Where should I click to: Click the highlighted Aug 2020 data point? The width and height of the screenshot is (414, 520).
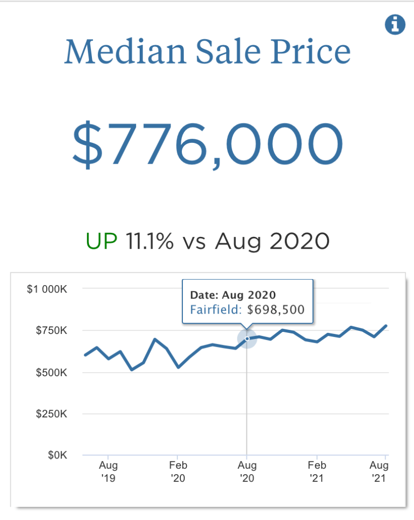click(x=247, y=339)
